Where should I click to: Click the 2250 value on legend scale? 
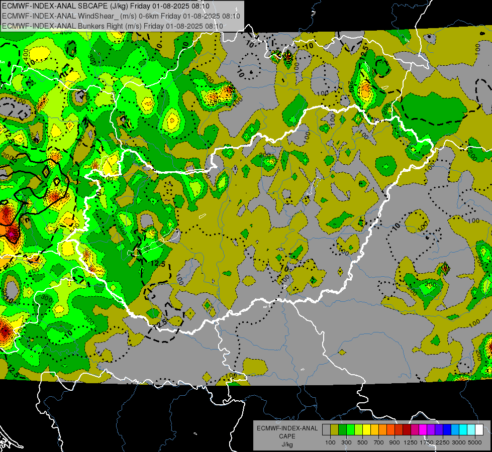[443, 442]
